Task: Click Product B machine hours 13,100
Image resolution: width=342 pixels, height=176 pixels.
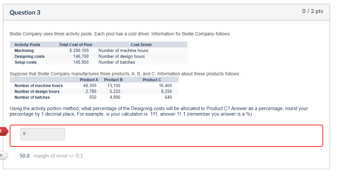Action: tap(114, 86)
